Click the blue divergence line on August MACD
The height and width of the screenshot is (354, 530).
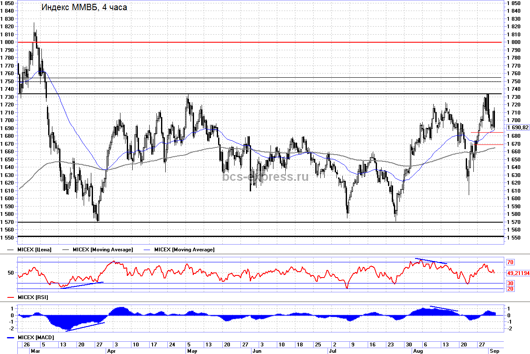click(444, 309)
